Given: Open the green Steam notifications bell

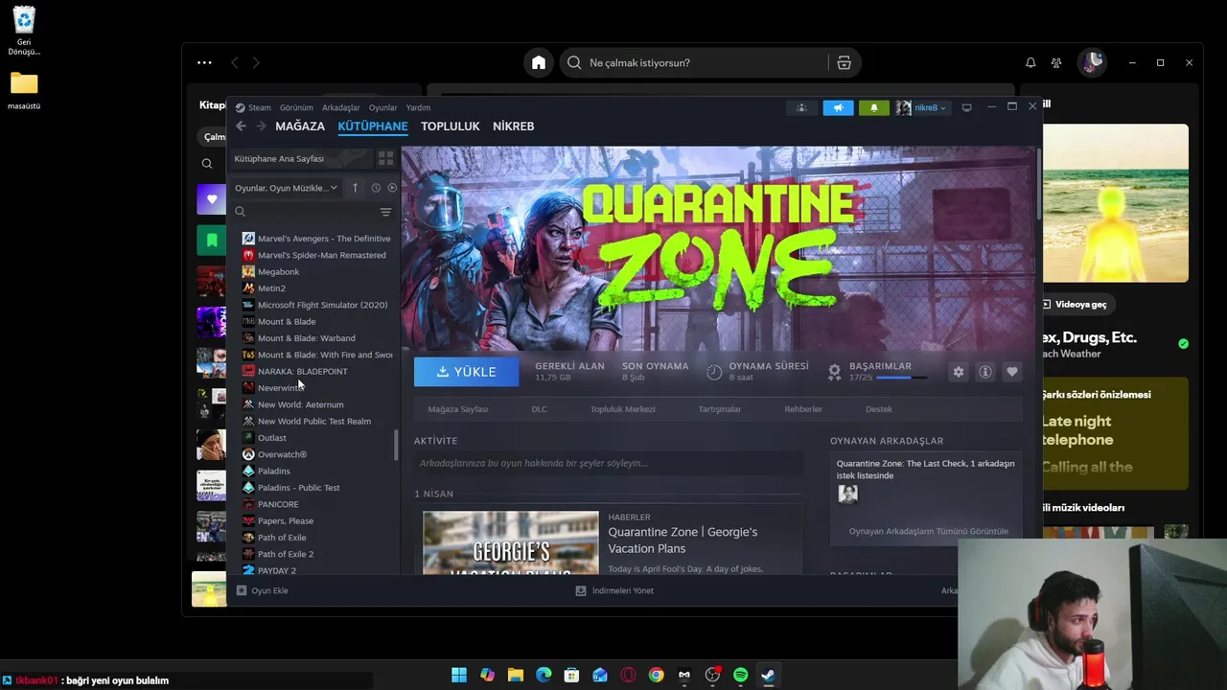Looking at the screenshot, I should point(873,108).
